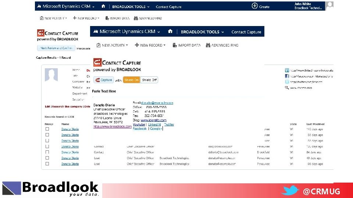Open Donato Diorio link in 84 days row

tap(70, 152)
